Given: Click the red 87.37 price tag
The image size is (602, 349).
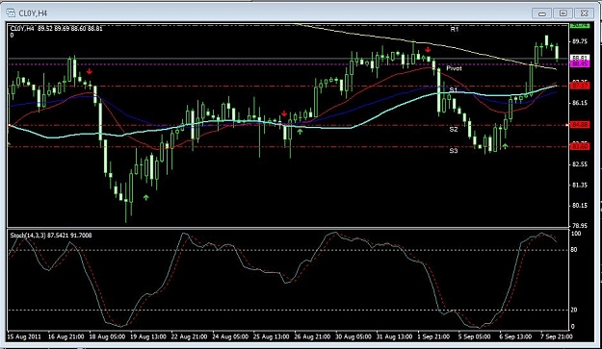Looking at the screenshot, I should click(x=580, y=86).
